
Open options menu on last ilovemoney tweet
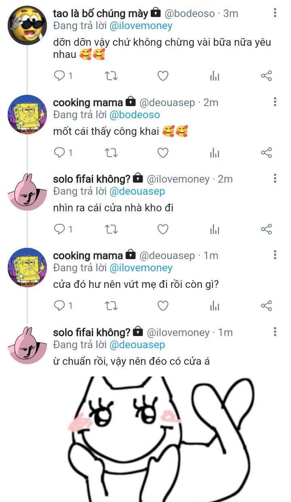[275, 332]
